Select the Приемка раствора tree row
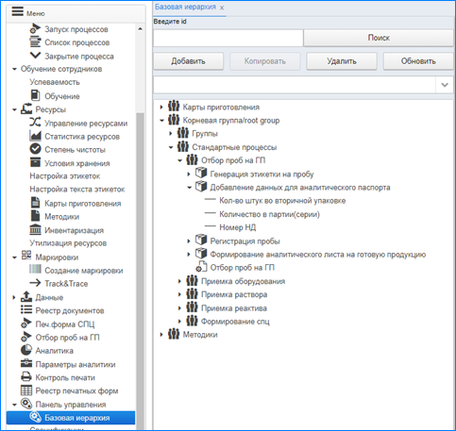 point(234,294)
